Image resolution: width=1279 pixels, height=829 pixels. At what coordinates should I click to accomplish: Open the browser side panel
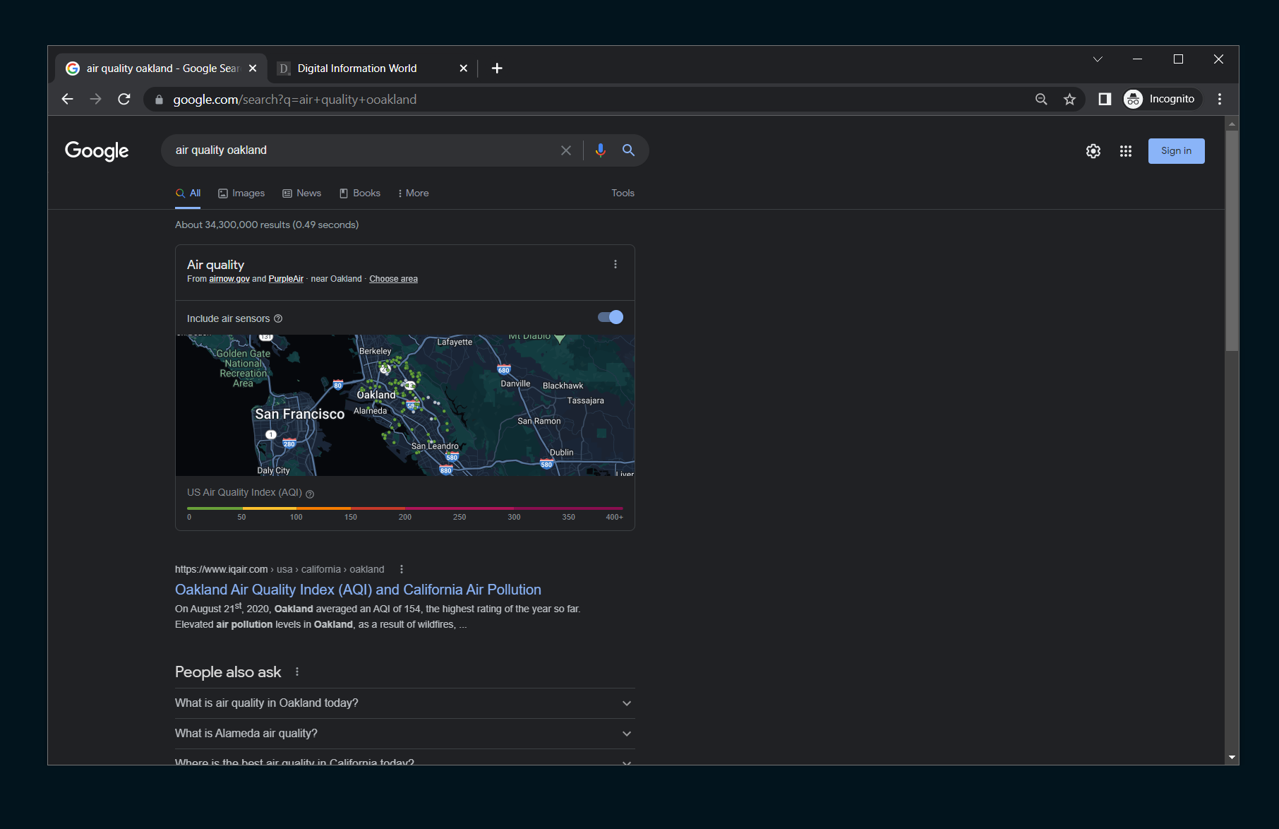(x=1105, y=100)
